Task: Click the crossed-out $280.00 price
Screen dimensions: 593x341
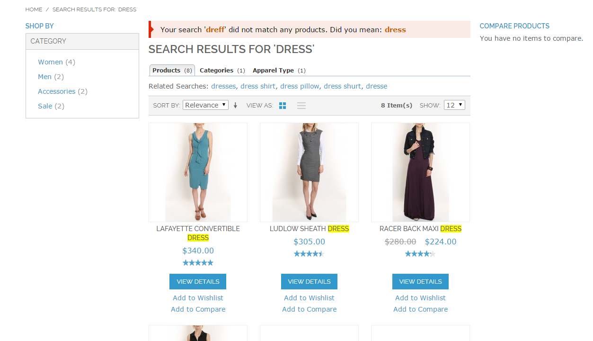Action: 400,242
